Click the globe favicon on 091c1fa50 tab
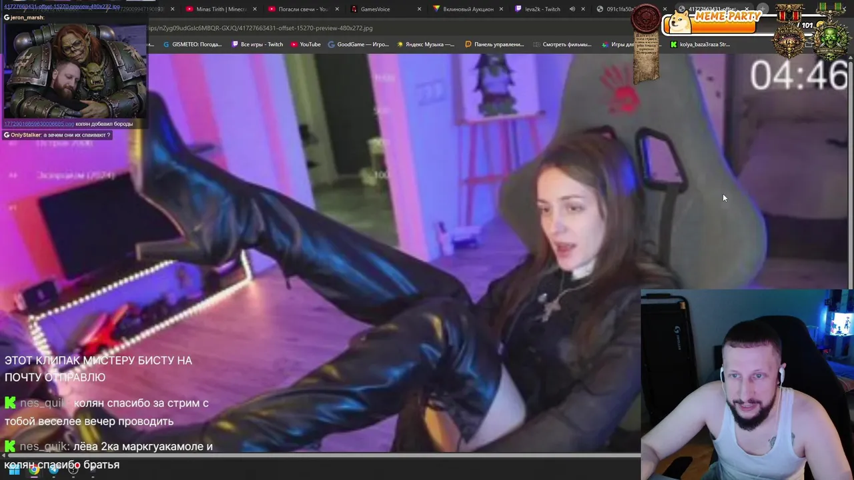Image resolution: width=854 pixels, height=480 pixels. [x=600, y=9]
